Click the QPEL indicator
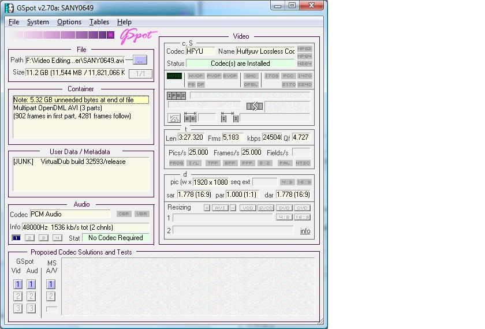485x329 pixels. (251, 84)
